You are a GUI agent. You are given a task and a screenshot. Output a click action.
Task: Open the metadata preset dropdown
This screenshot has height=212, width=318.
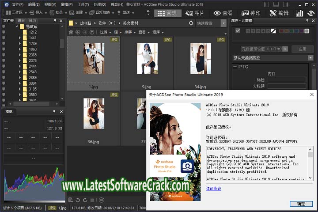(x=285, y=49)
